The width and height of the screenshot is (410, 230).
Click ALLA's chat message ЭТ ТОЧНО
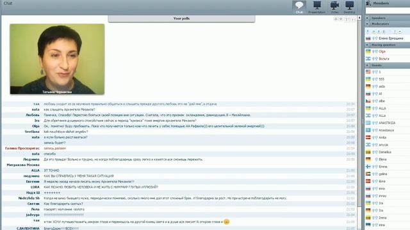(51, 171)
